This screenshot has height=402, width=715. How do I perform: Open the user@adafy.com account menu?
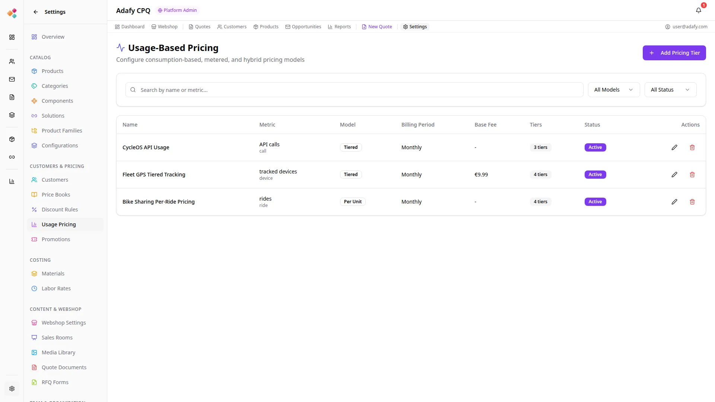686,27
